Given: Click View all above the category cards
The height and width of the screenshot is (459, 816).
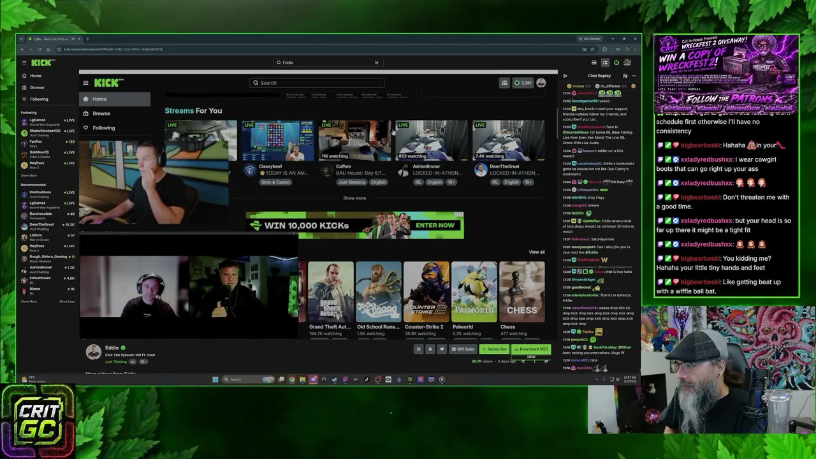Looking at the screenshot, I should [537, 252].
